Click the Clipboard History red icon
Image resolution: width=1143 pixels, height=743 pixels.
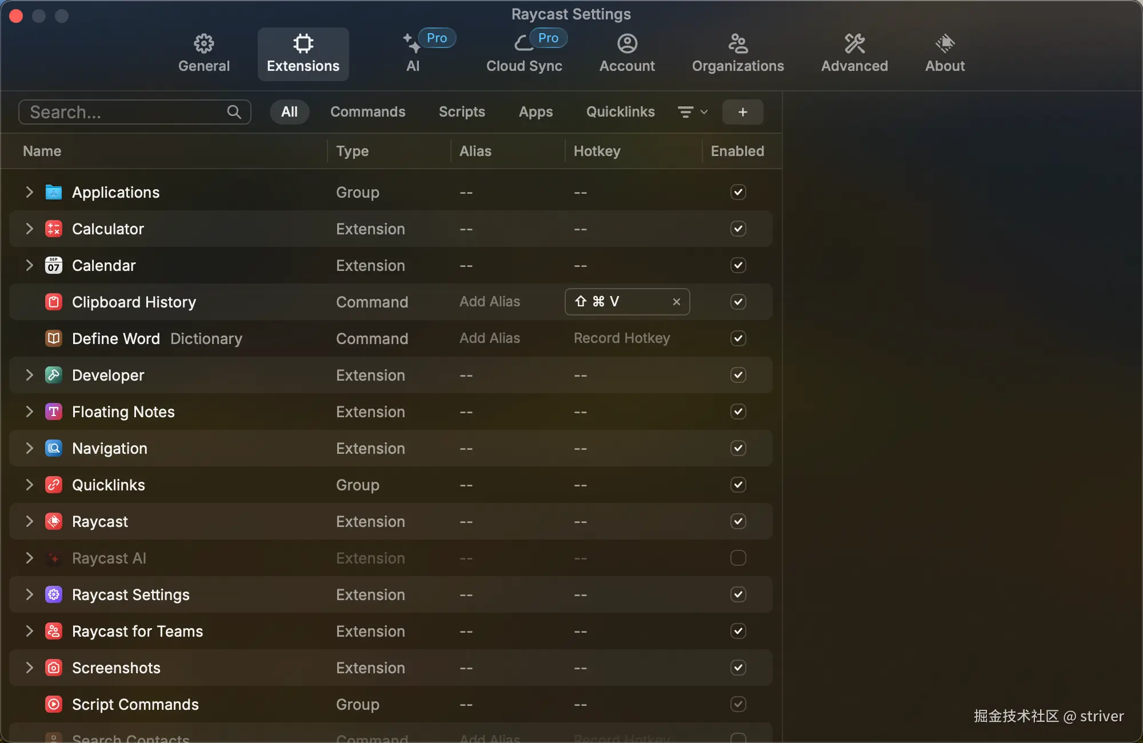pyautogui.click(x=54, y=302)
